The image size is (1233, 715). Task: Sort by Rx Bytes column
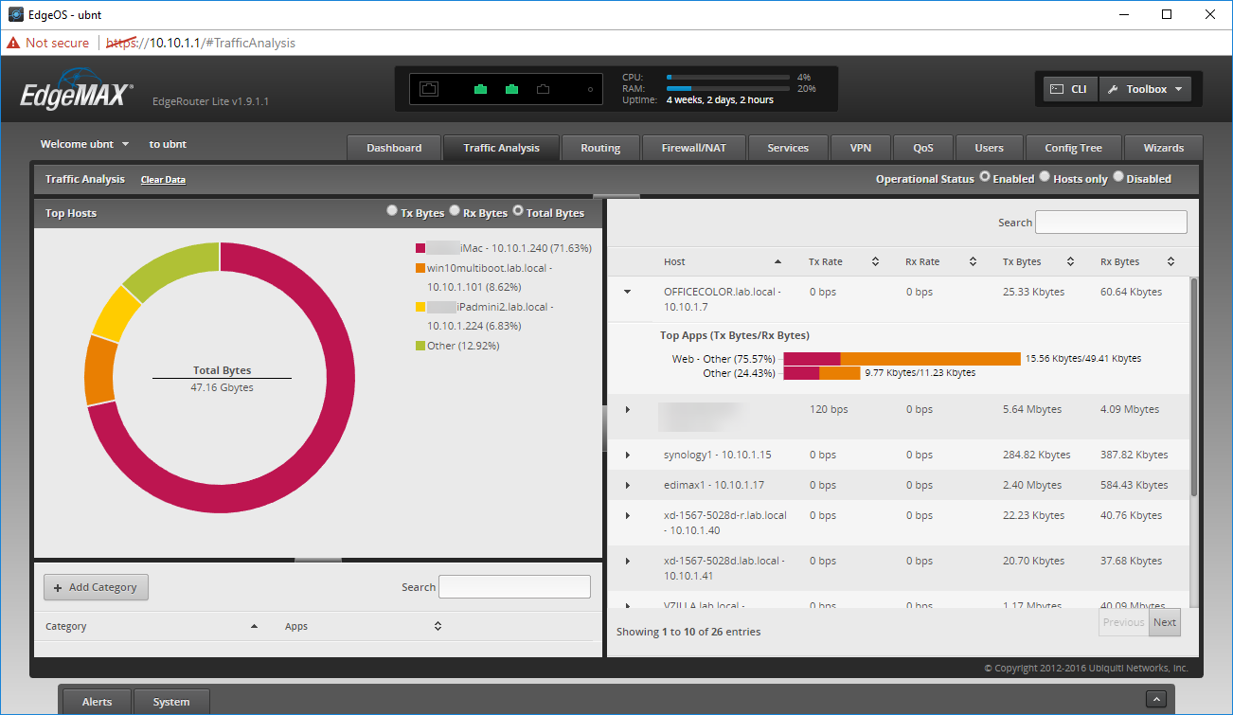point(1136,261)
